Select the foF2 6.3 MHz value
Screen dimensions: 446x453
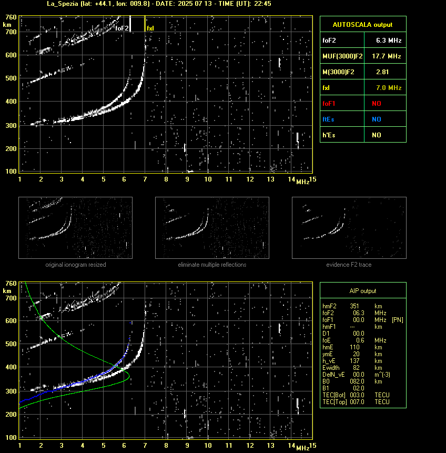pos(389,41)
